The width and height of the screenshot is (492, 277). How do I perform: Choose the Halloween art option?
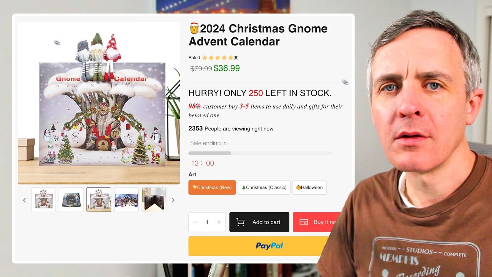tap(309, 187)
